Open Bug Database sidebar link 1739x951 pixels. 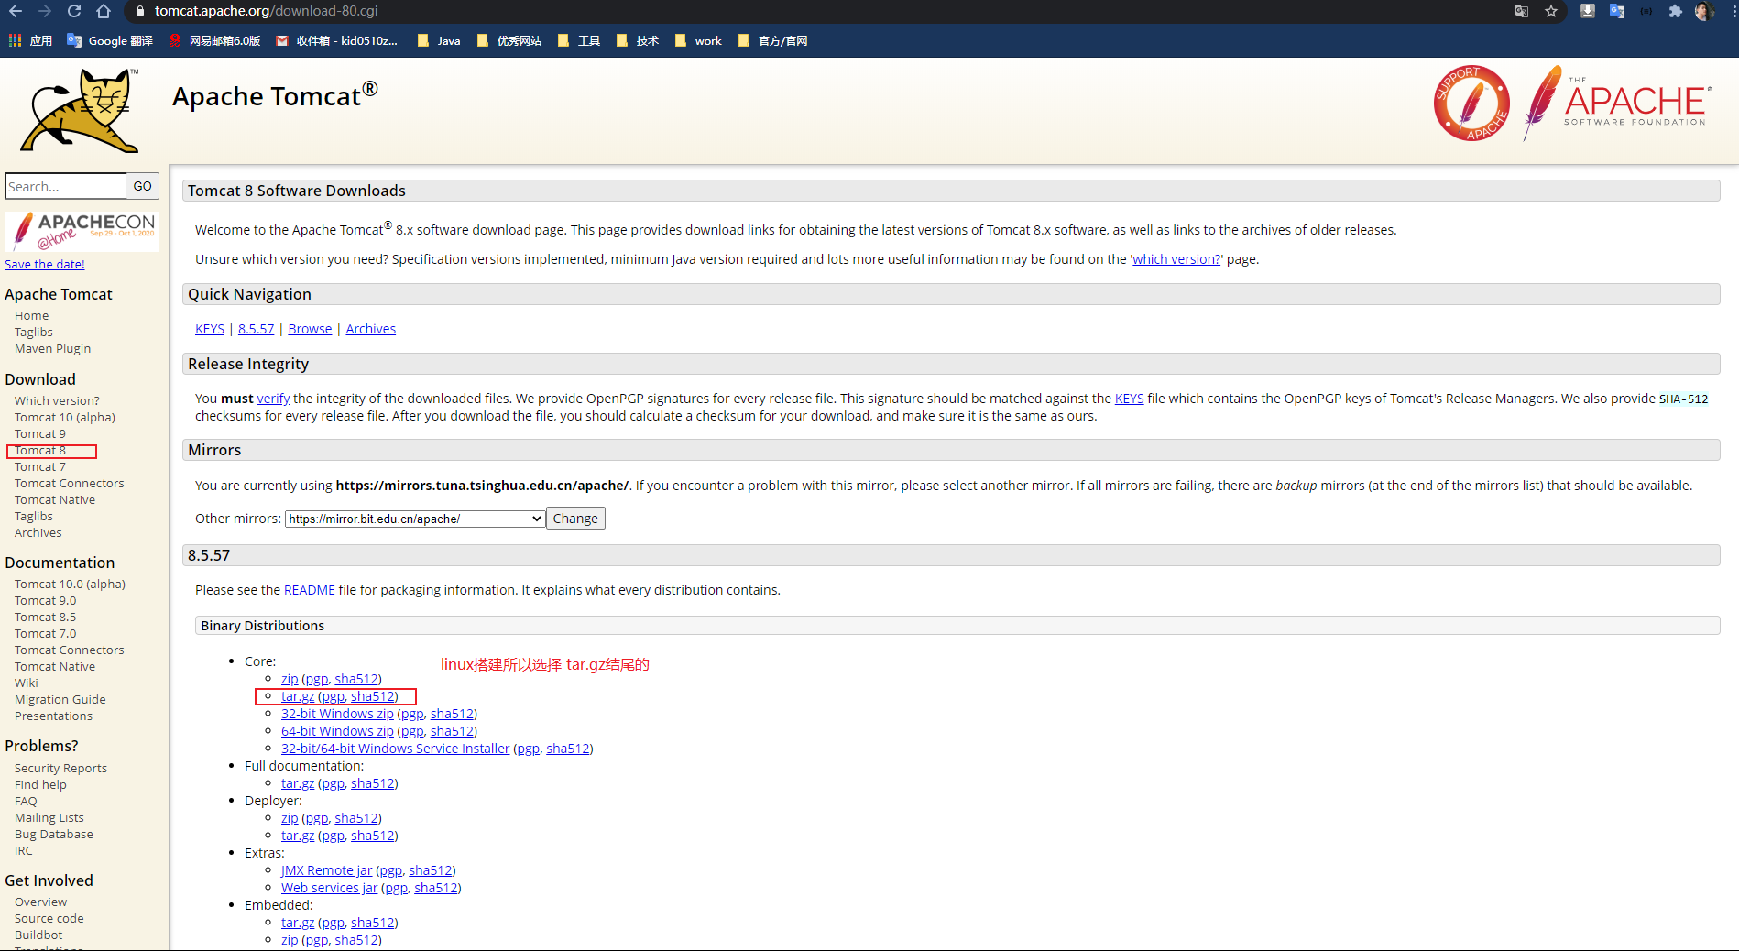coord(54,834)
